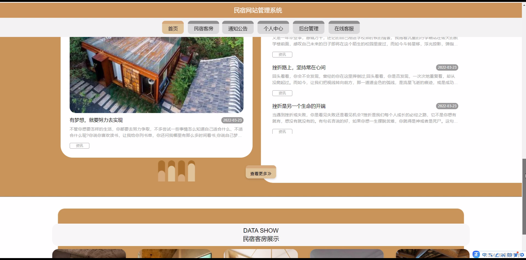Select the 首页 navigation tab
The height and width of the screenshot is (260, 526).
(172, 27)
